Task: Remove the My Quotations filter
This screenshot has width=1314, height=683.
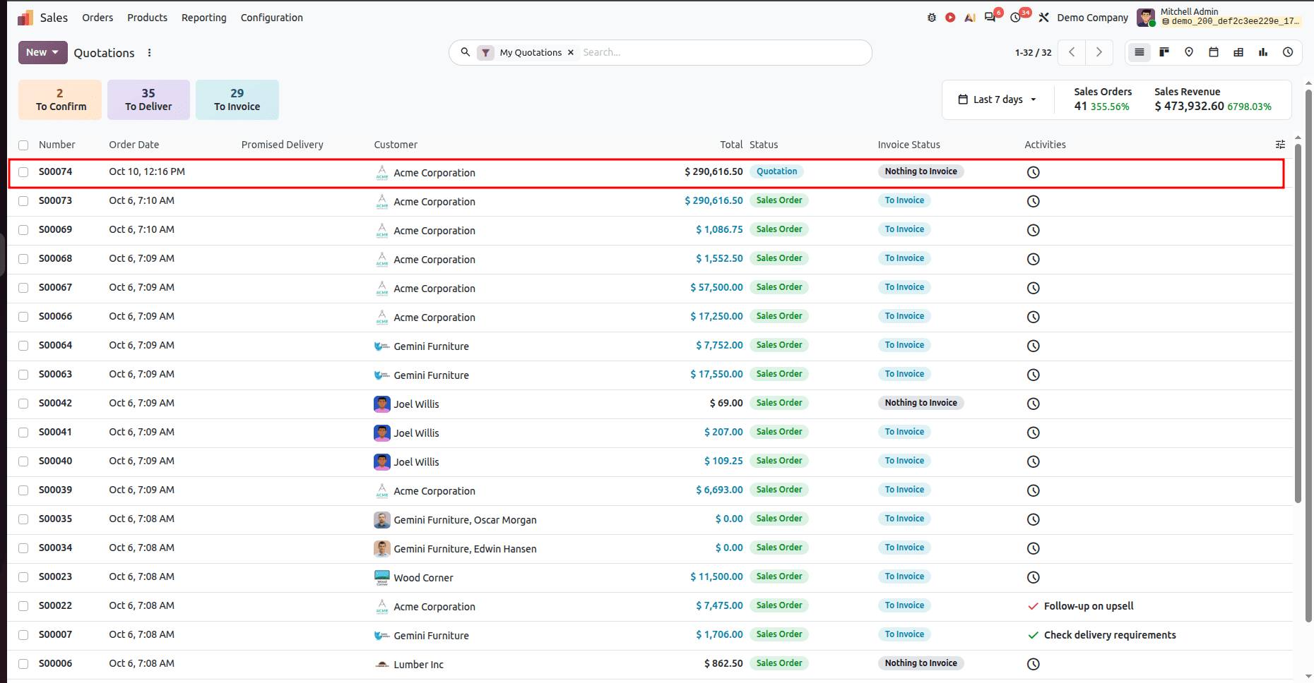Action: (571, 52)
